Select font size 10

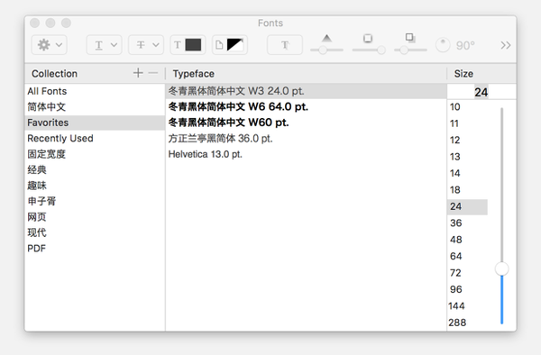467,107
